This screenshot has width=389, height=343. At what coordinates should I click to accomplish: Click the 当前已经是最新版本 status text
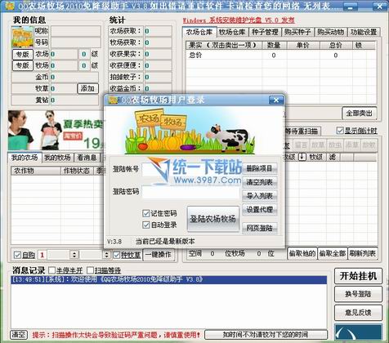click(x=165, y=241)
